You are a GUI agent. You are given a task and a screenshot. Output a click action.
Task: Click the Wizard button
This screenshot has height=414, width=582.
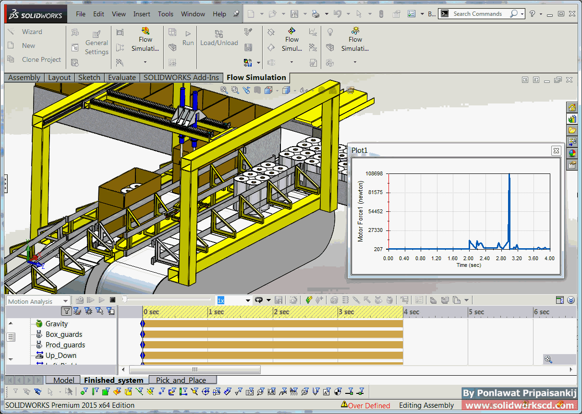click(32, 32)
